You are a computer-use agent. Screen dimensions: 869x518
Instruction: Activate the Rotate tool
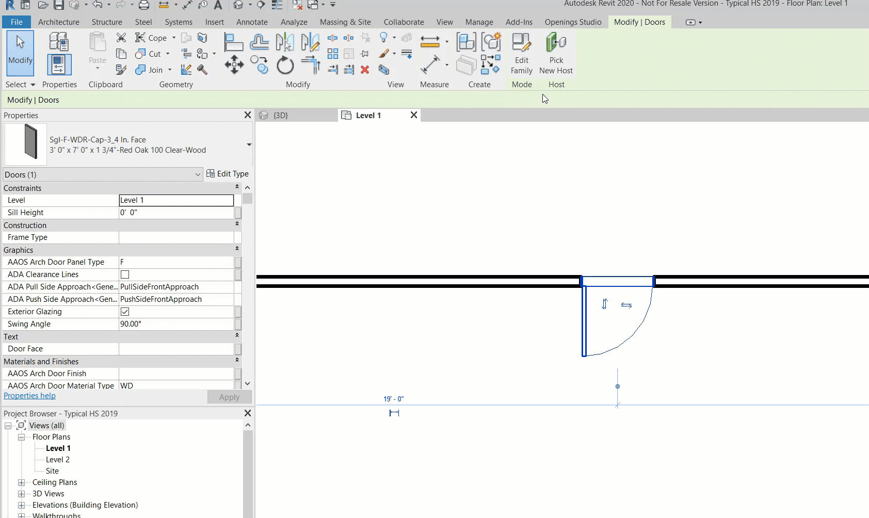click(285, 66)
